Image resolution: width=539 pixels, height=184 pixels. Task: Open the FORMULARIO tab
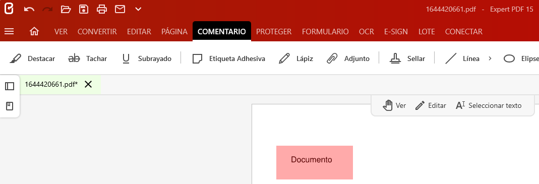click(x=325, y=32)
